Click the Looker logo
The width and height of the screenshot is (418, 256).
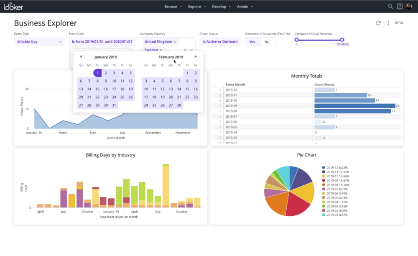(14, 7)
